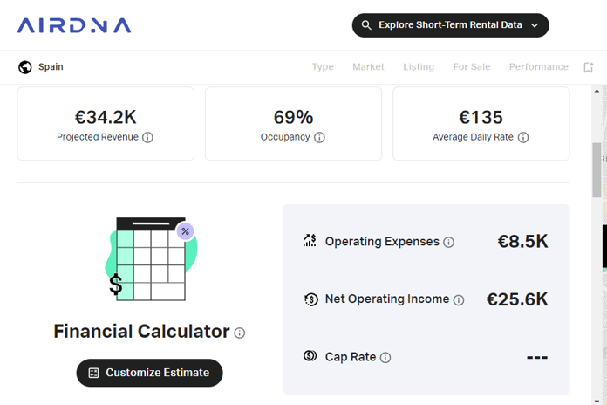Click the Spain location label
Viewport: 607px width, 405px height.
tap(51, 67)
